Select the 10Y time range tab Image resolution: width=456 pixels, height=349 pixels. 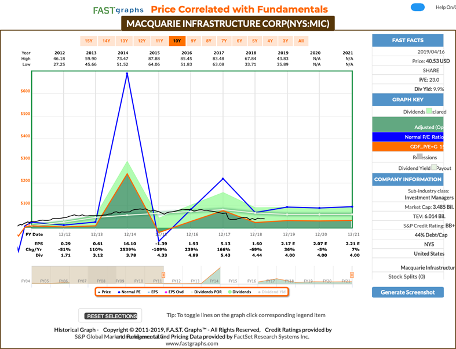[177, 41]
